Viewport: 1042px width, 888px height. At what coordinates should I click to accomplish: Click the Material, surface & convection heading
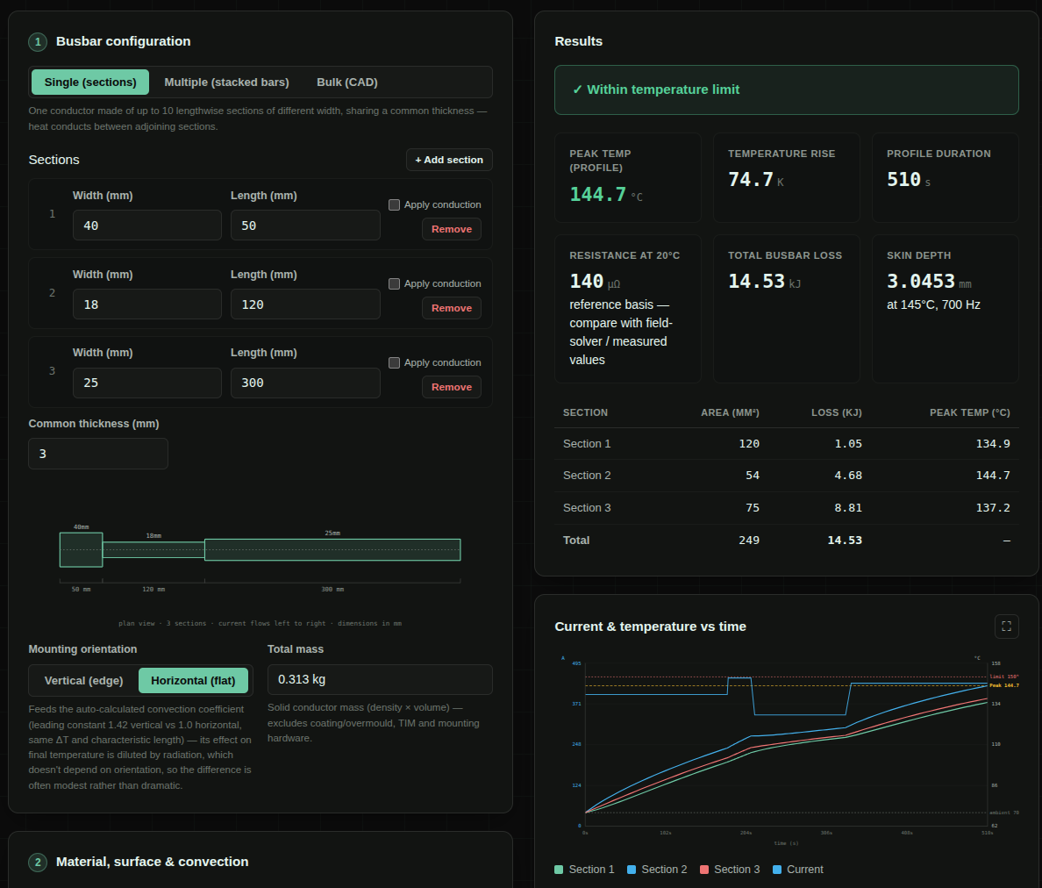tap(153, 862)
